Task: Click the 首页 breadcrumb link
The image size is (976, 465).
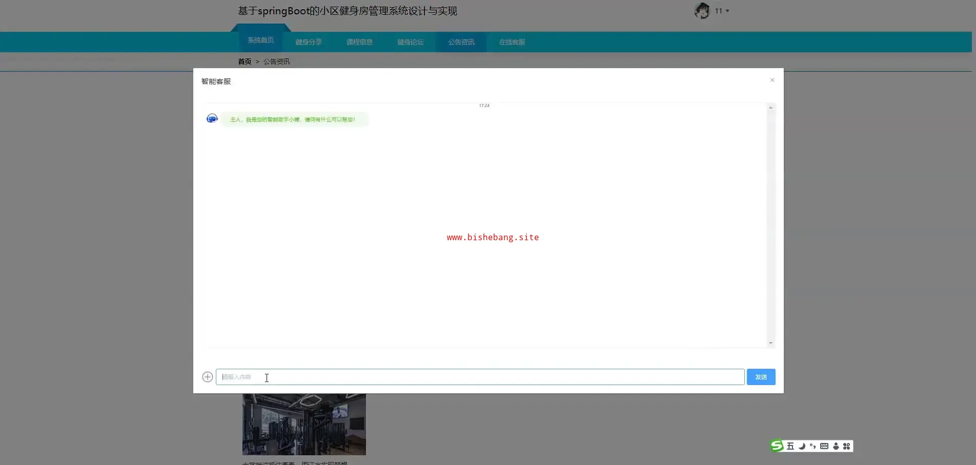Action: coord(245,61)
